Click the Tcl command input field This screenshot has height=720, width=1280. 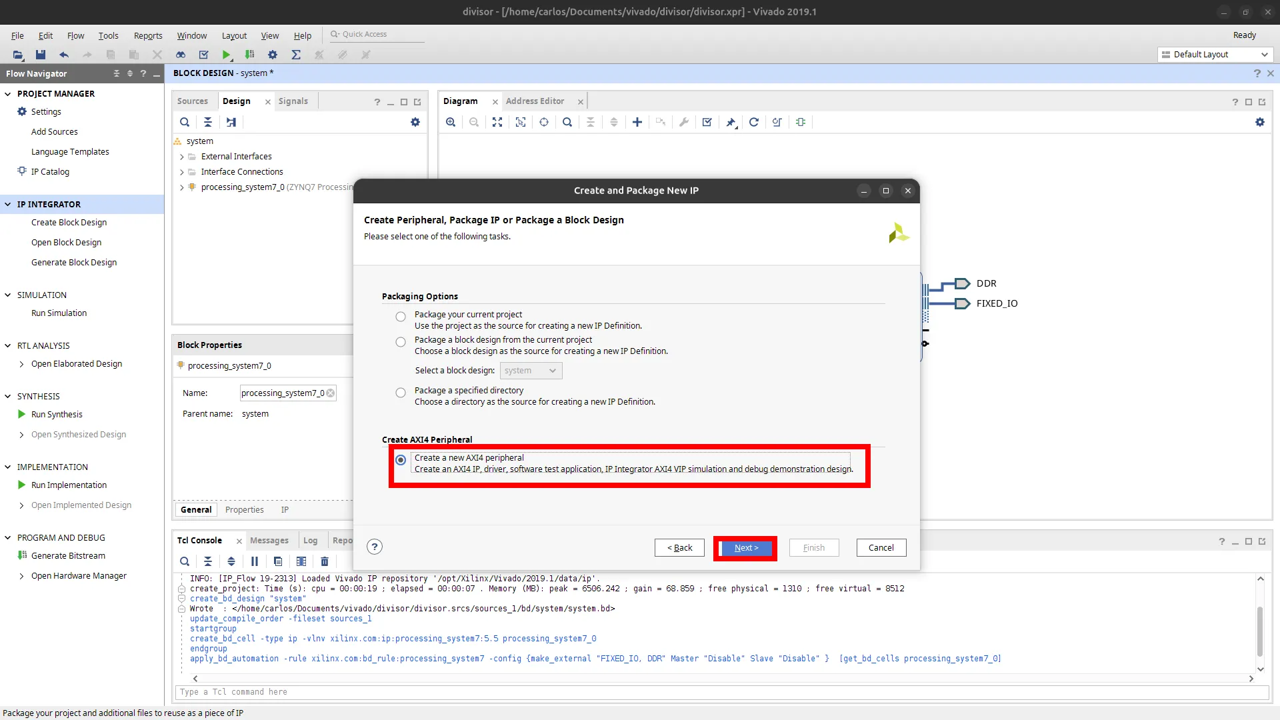coord(722,692)
